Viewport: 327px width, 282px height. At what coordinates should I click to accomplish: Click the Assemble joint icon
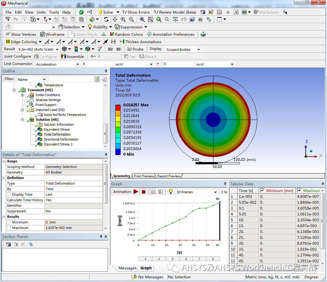pos(64,56)
